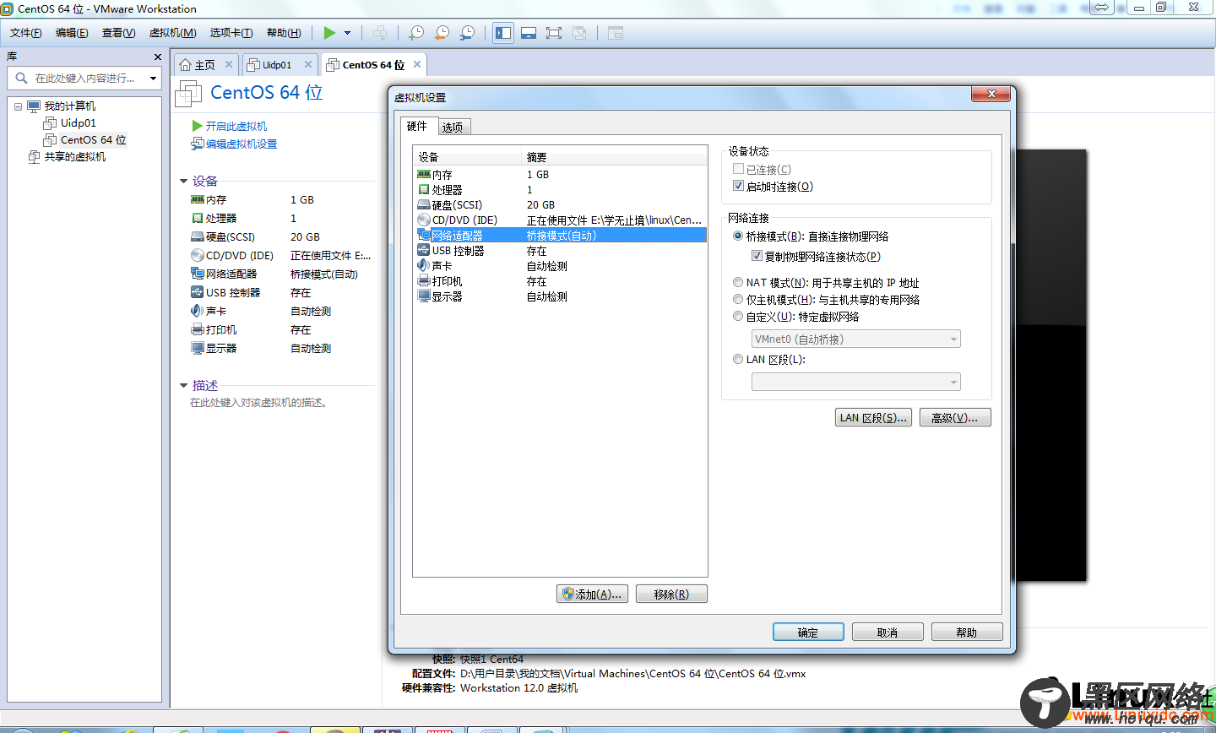Select 硬盘(SCSI) row in the dialog hardware list

(x=561, y=205)
